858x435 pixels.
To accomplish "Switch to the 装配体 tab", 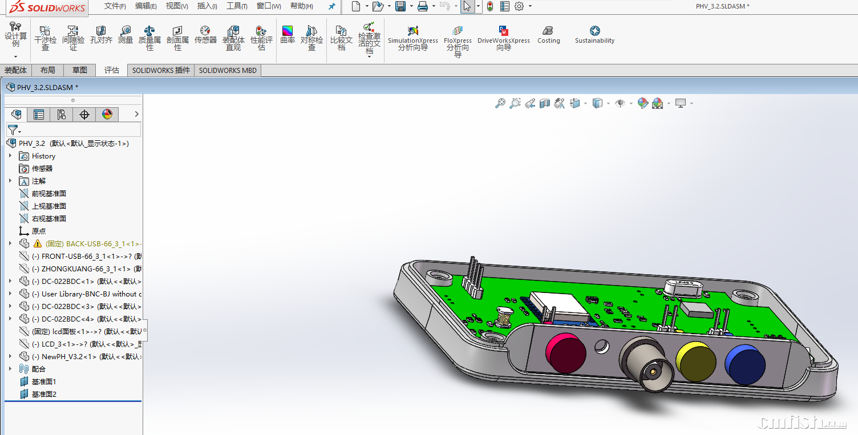I will (16, 70).
